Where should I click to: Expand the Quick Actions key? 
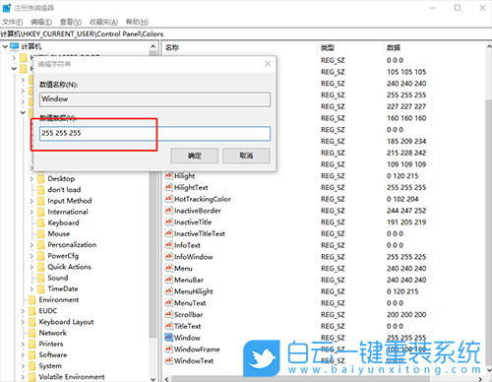tap(31, 267)
